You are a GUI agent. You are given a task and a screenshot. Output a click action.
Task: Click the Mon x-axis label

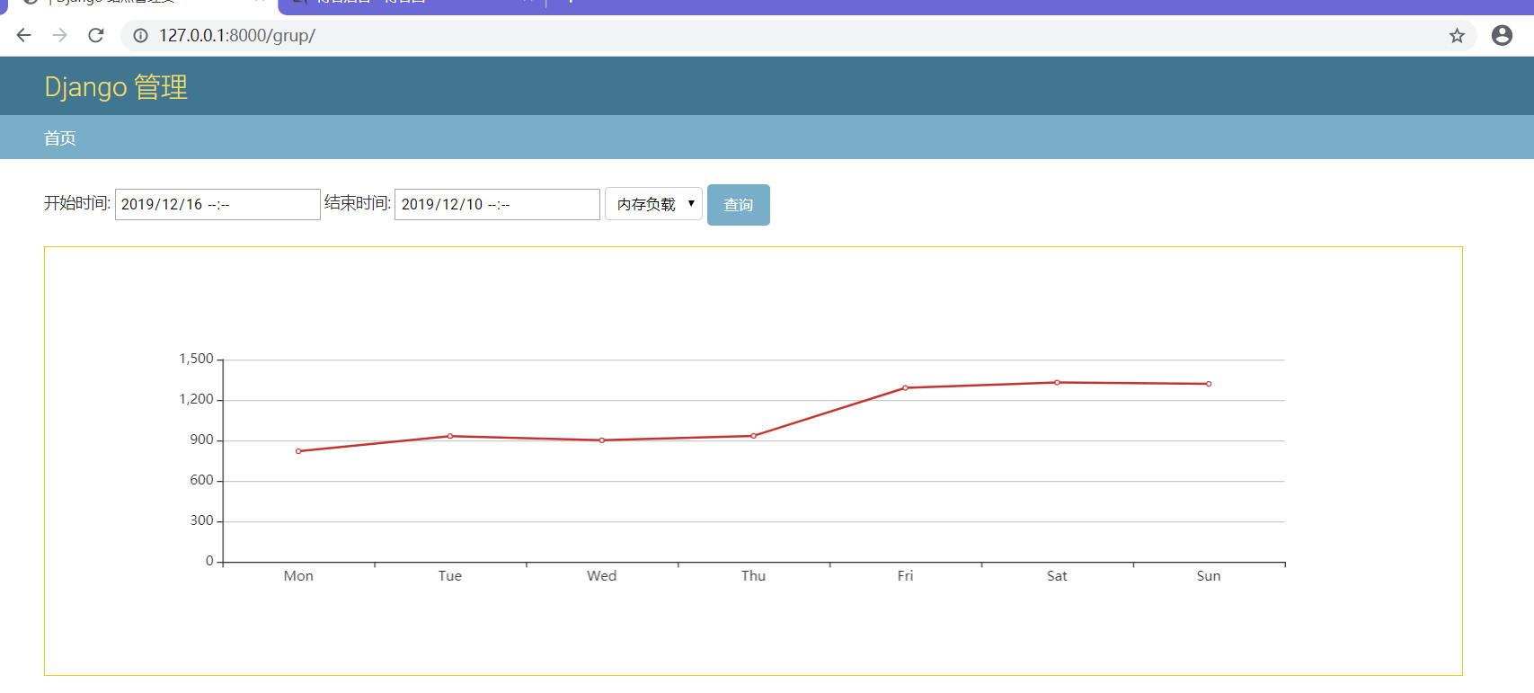pyautogui.click(x=298, y=576)
